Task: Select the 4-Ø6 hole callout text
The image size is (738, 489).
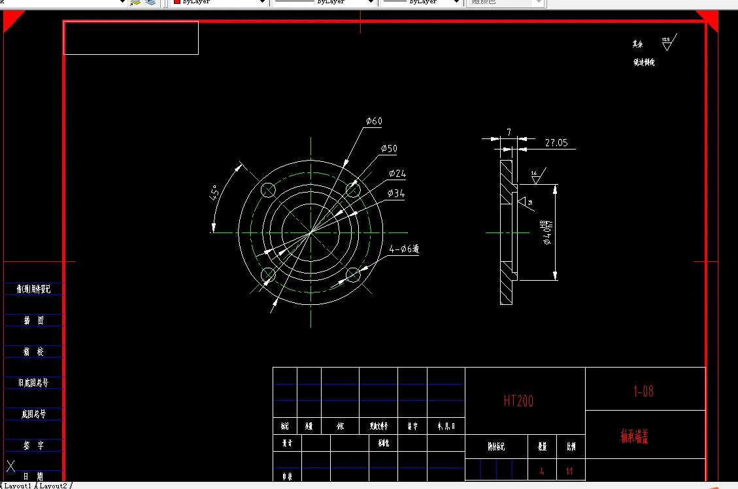Action: pos(404,249)
